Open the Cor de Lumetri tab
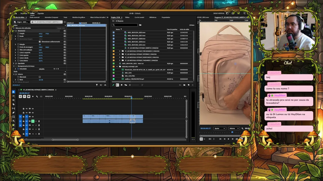 139,17
